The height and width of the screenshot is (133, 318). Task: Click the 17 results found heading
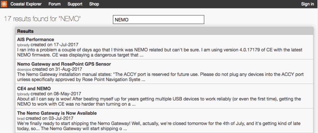(x=42, y=19)
